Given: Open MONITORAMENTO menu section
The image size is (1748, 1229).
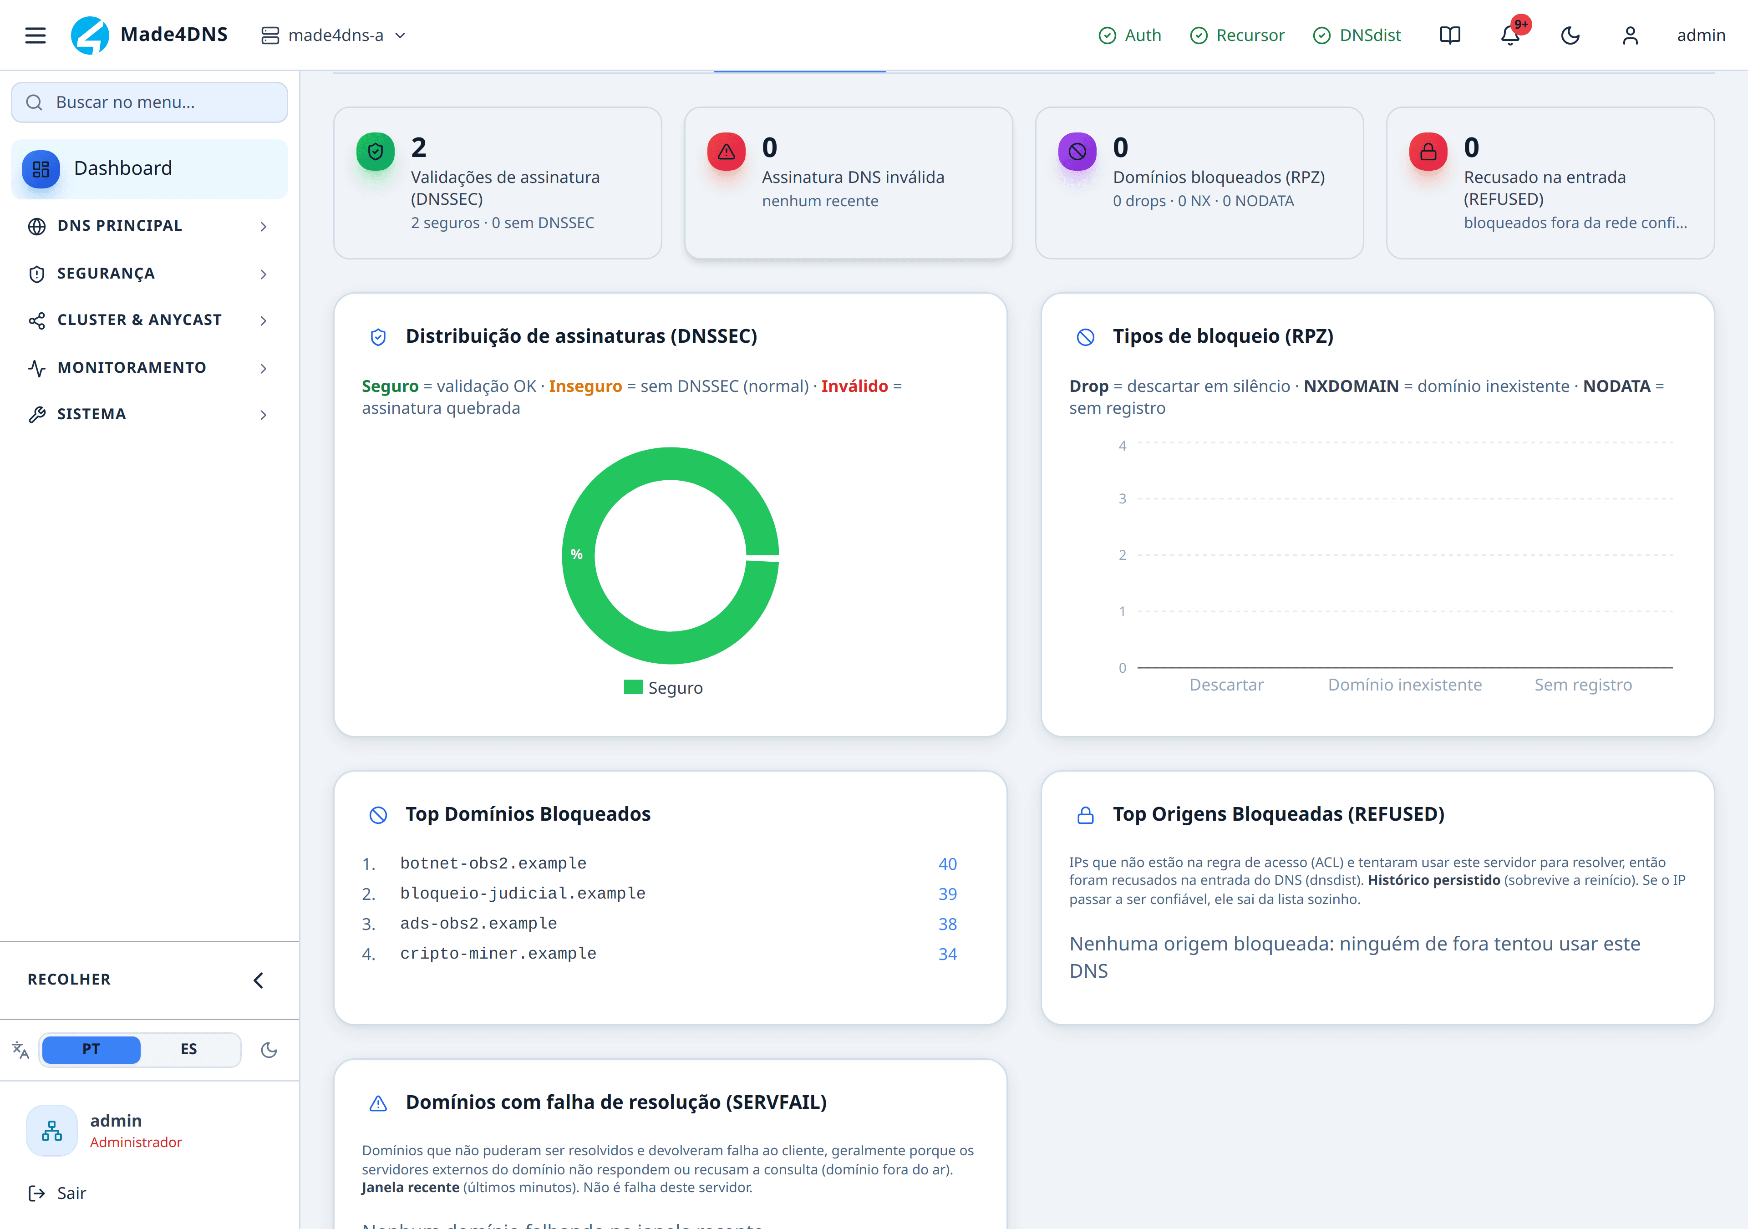Looking at the screenshot, I should pos(149,369).
